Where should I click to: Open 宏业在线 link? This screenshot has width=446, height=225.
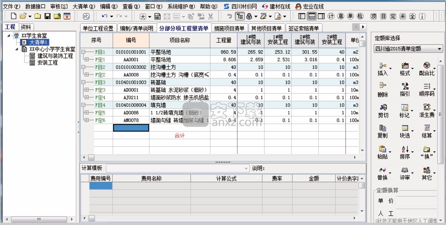[309, 6]
